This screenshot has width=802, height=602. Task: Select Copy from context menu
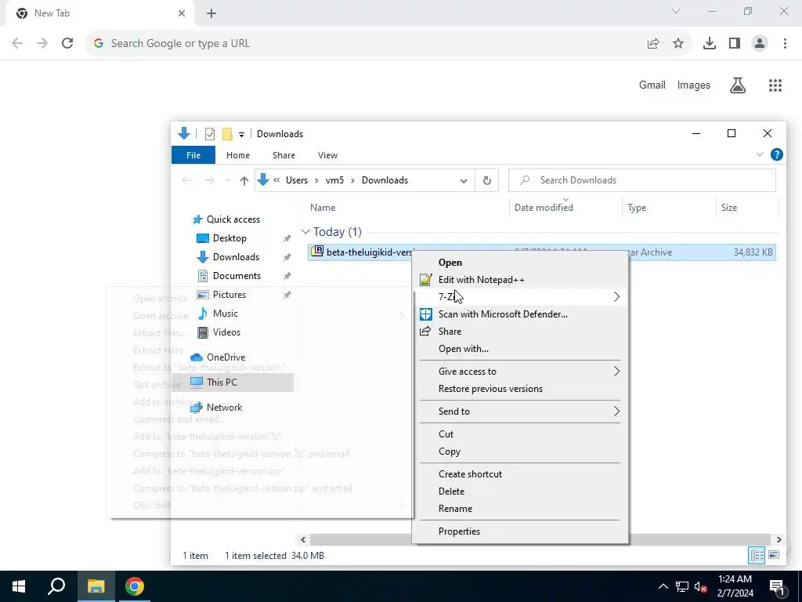pos(520,451)
